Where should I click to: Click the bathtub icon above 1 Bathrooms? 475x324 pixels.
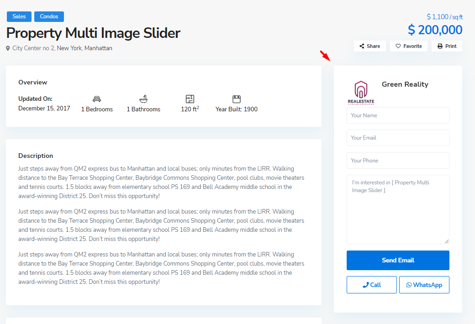143,99
